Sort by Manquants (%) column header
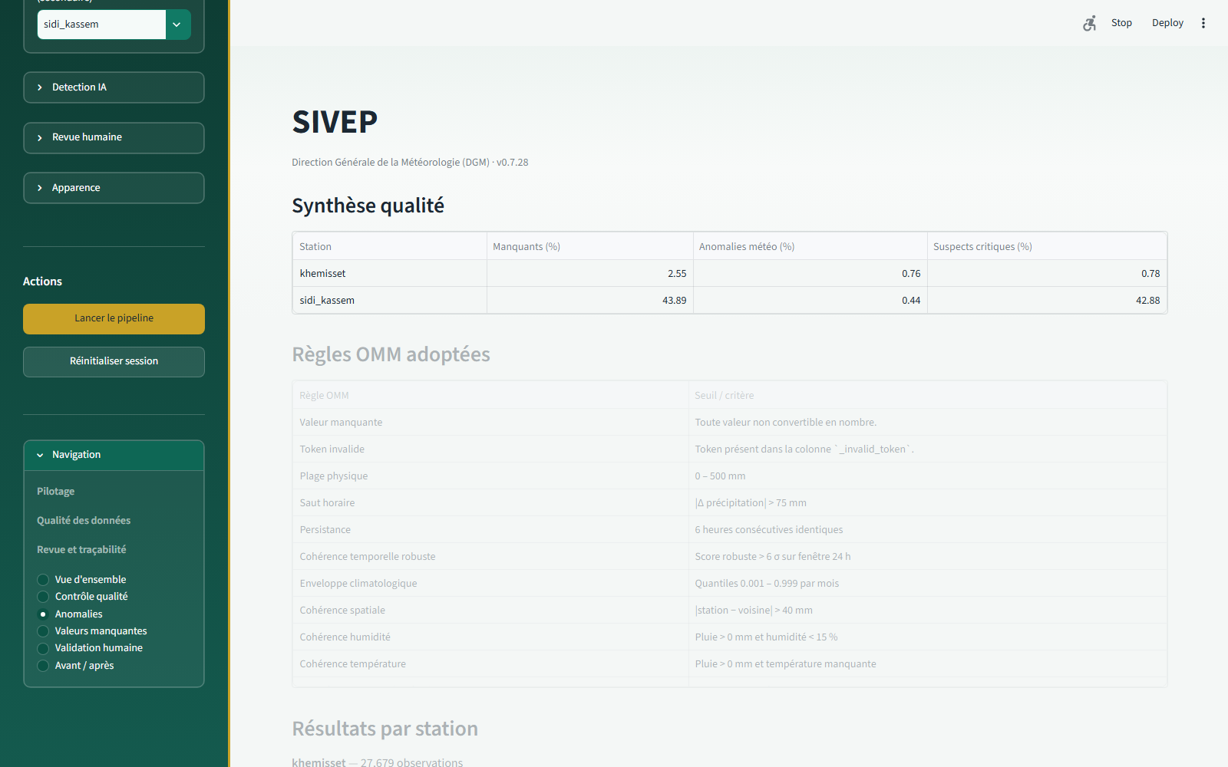Screen dimensions: 1228x767 click(x=590, y=246)
